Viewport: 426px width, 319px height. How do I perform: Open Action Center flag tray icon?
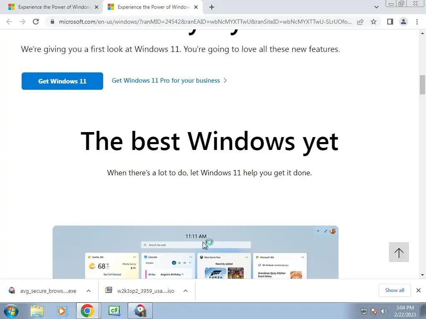point(374,312)
